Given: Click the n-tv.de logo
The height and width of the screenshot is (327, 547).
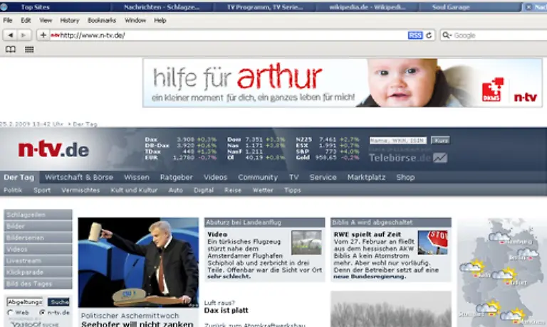Looking at the screenshot, I should point(53,149).
